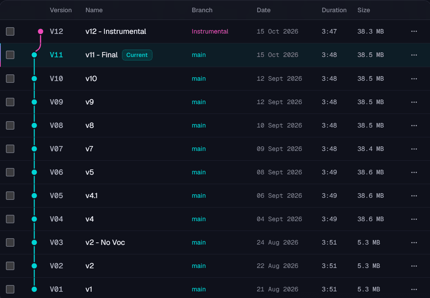Select the "v12 - Instrumental" version name
Viewport: 430px width, 298px height.
click(x=116, y=31)
